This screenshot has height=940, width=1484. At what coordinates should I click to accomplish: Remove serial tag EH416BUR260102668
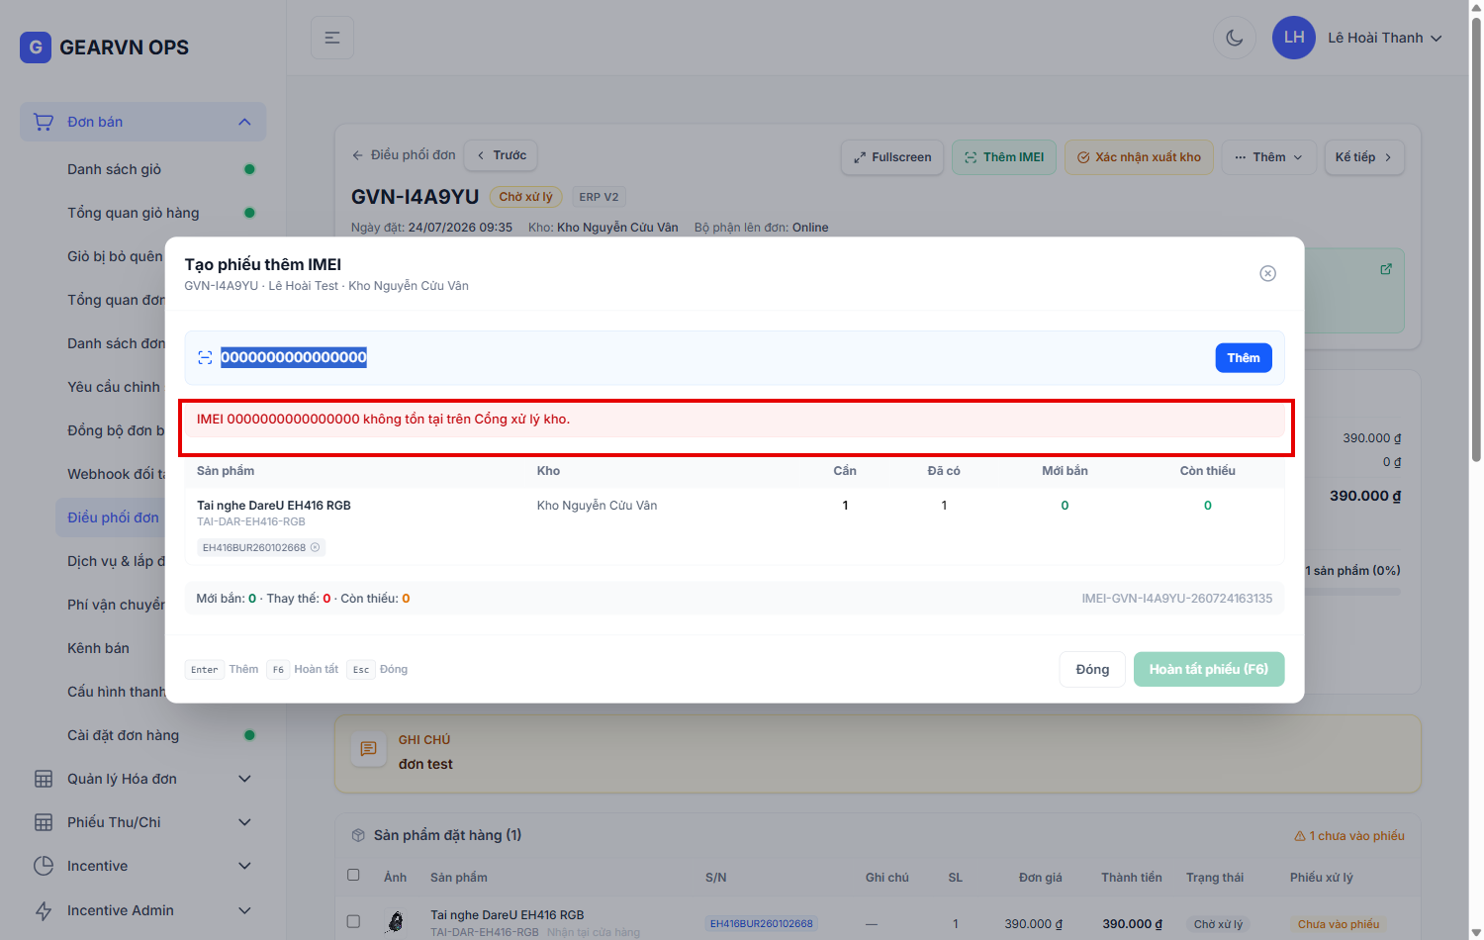(x=316, y=547)
